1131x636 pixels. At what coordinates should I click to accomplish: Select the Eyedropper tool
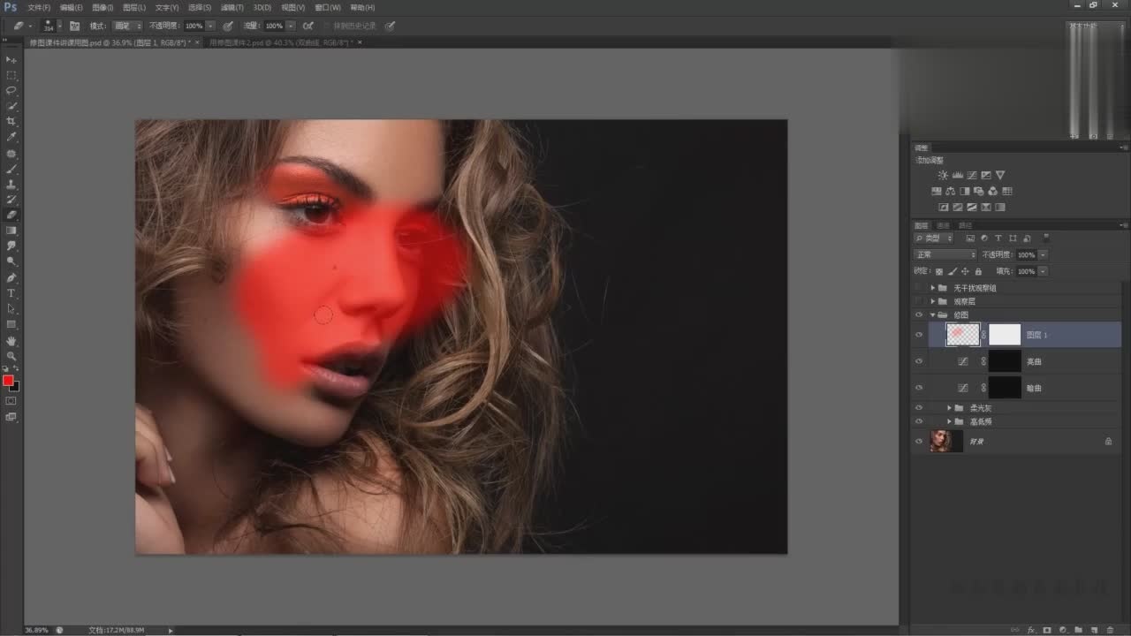(11, 137)
